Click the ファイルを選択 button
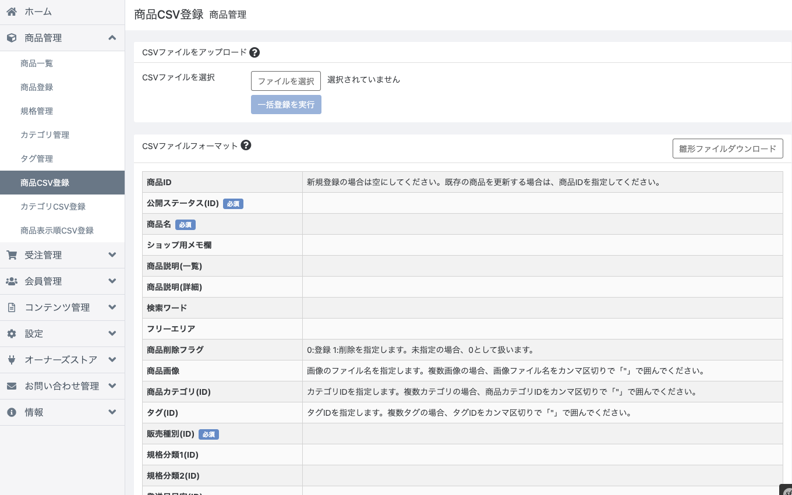Screen dimensions: 792x495 [286, 81]
